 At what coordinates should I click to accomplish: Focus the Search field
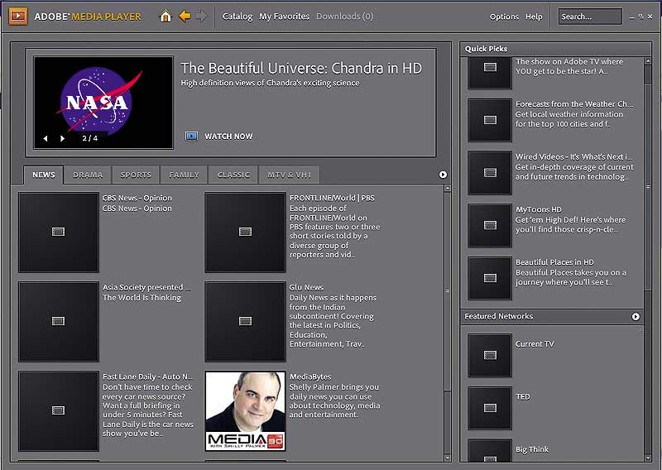pos(590,17)
